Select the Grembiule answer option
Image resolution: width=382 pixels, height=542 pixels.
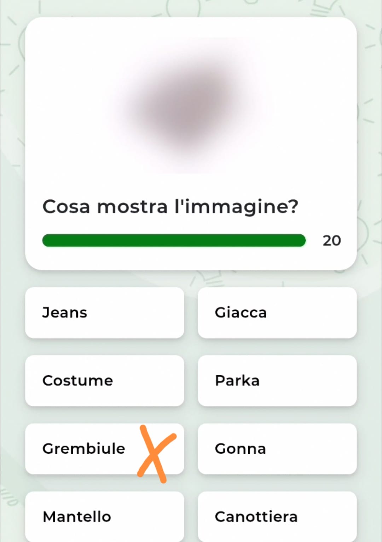pos(83,449)
